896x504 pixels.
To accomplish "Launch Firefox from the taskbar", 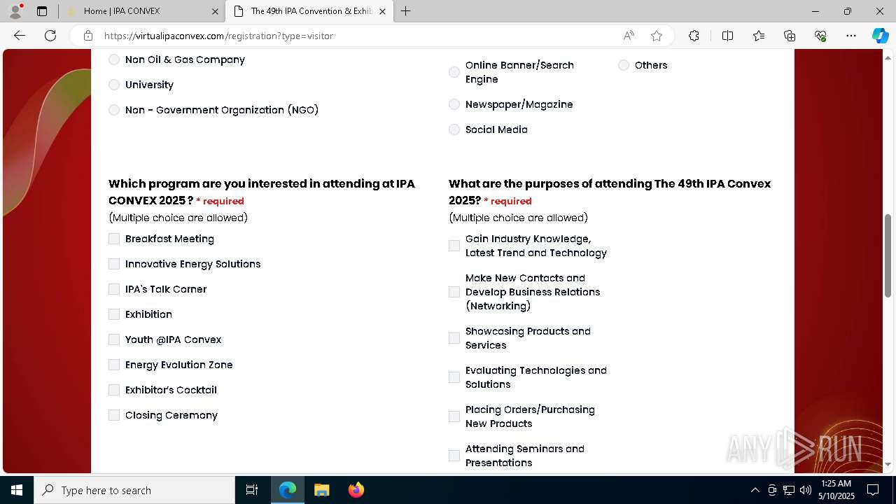I will click(356, 490).
